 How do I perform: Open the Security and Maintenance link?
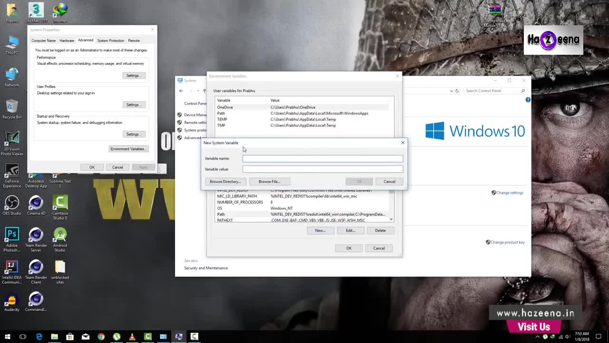click(x=206, y=268)
